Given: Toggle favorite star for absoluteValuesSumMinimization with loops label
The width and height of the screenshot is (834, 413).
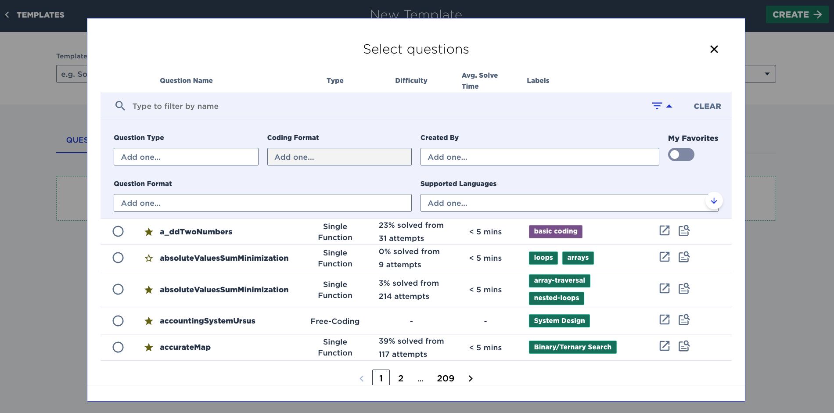Looking at the screenshot, I should (149, 258).
